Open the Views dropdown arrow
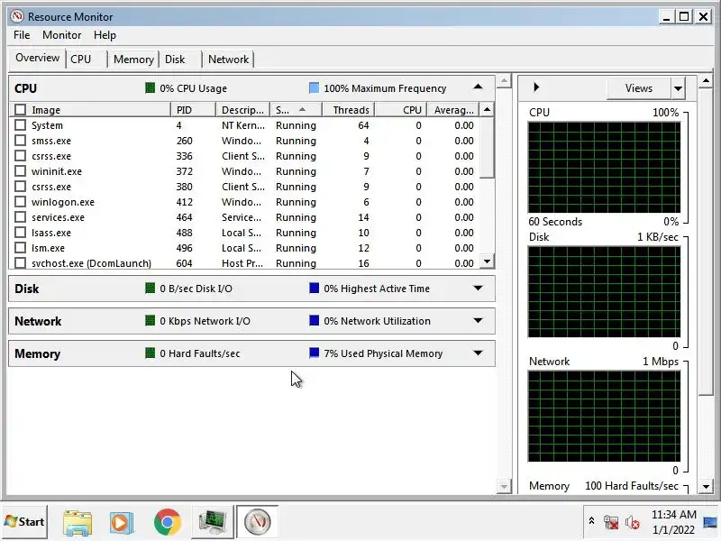 [x=679, y=88]
